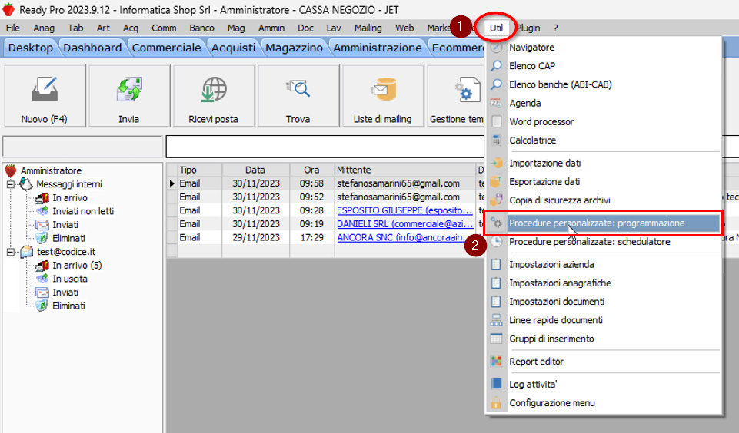Click the Word processor page icon
739x433 pixels.
pyautogui.click(x=496, y=121)
